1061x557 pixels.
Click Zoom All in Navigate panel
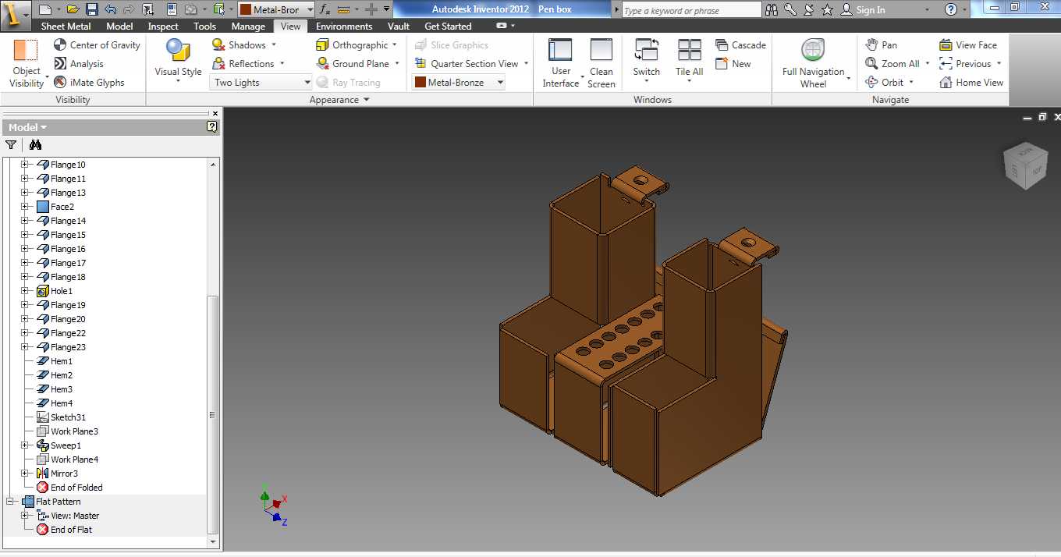point(892,63)
